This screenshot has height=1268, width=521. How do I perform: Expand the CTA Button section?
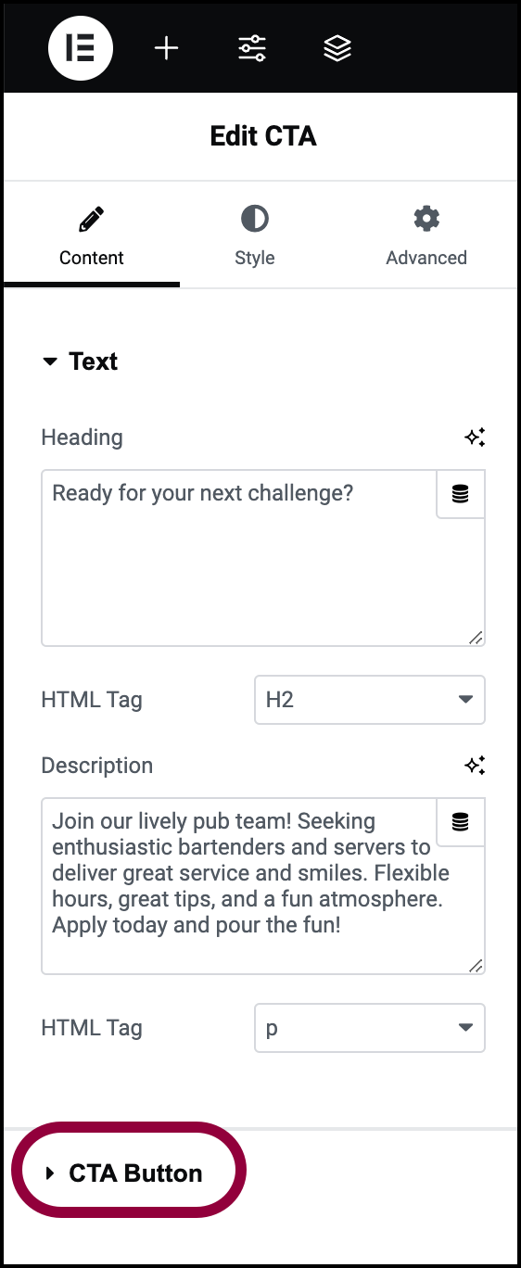coord(124,1173)
